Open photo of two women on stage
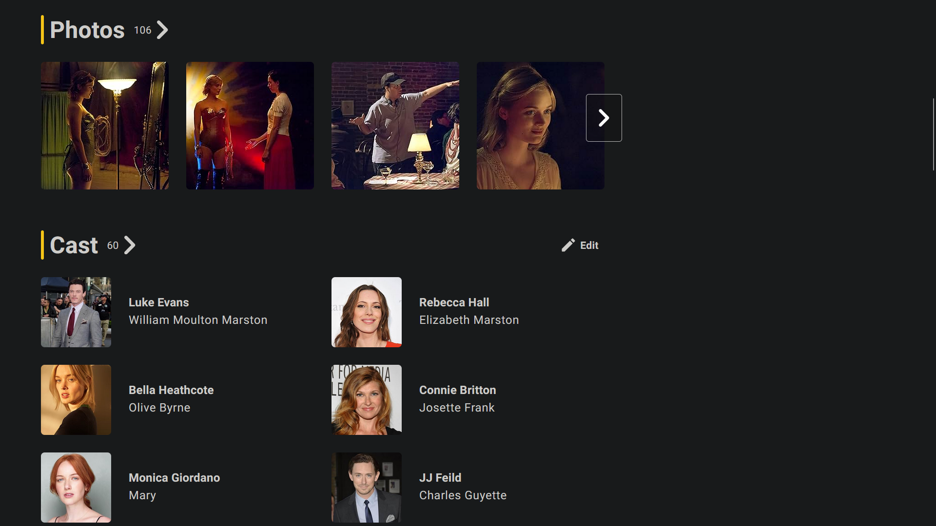The image size is (936, 526). coord(250,126)
